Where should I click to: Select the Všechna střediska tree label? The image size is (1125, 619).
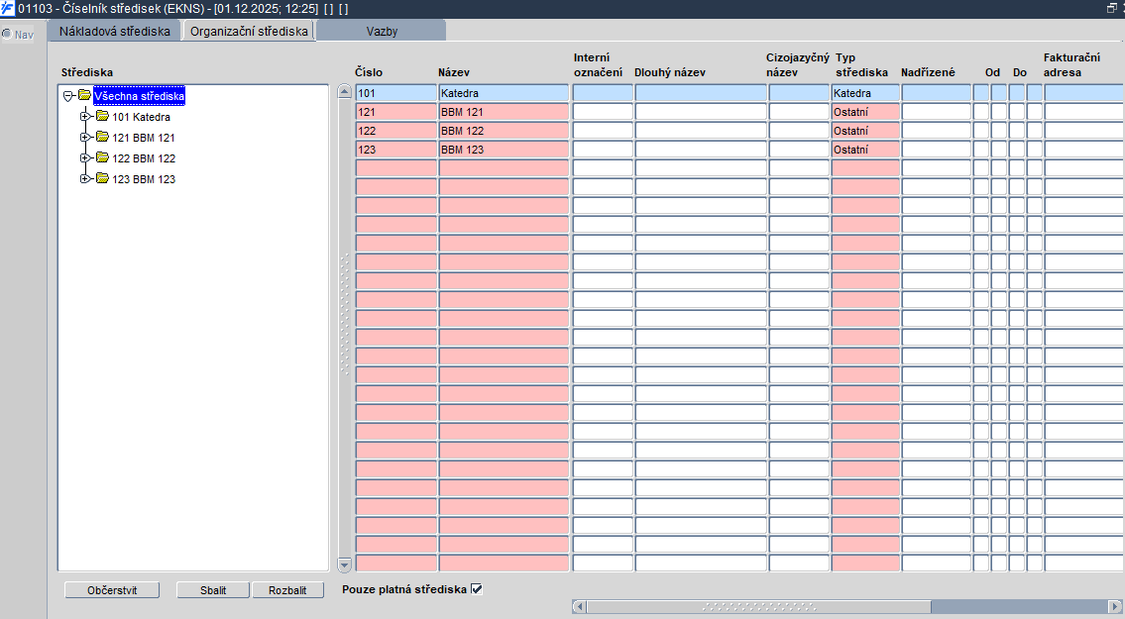pyautogui.click(x=139, y=96)
